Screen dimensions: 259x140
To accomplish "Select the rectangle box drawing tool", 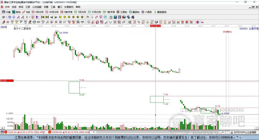I will pos(89,22).
